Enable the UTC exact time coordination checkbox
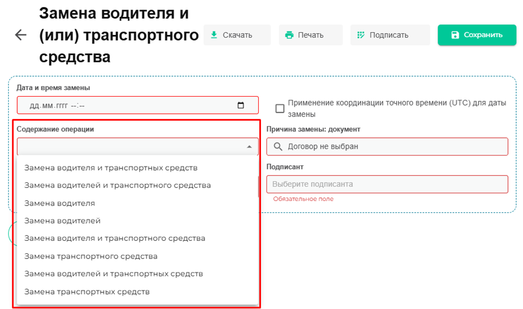Screen dimensions: 523x309 280,108
